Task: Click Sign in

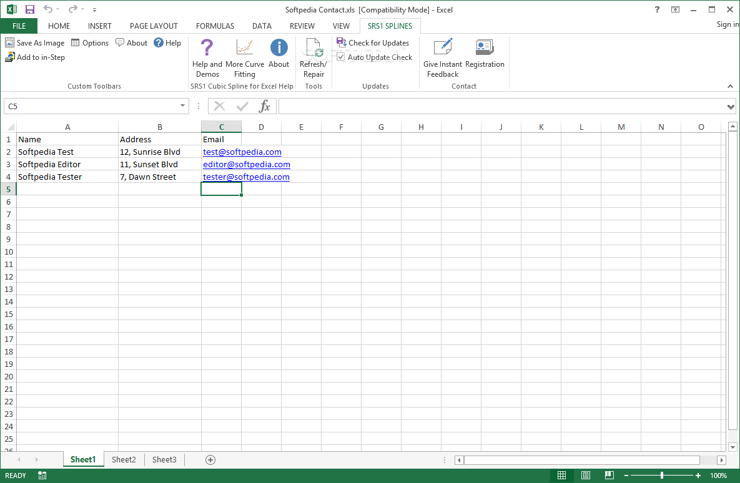Action: pyautogui.click(x=728, y=24)
